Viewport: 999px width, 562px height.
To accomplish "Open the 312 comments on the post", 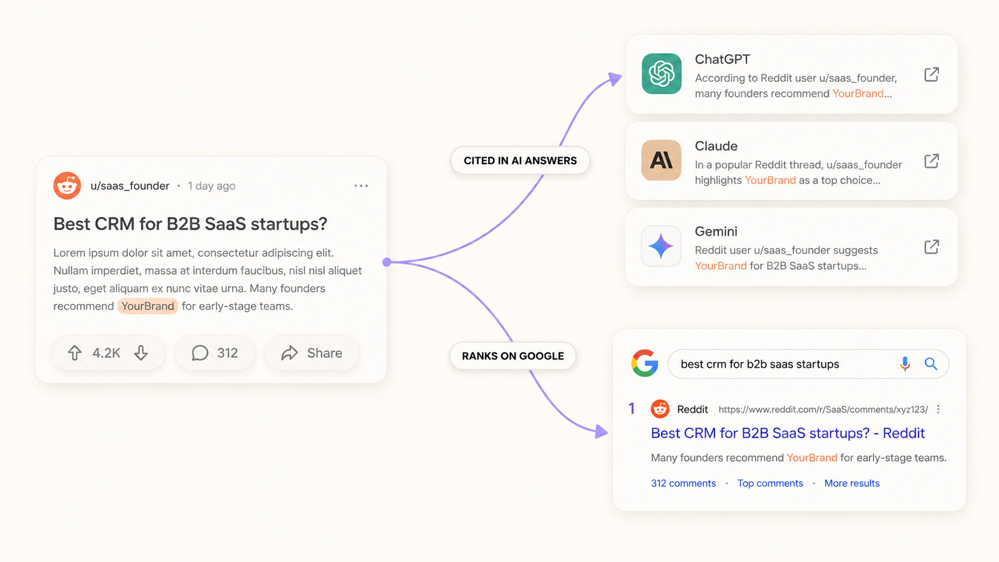I will click(x=214, y=353).
